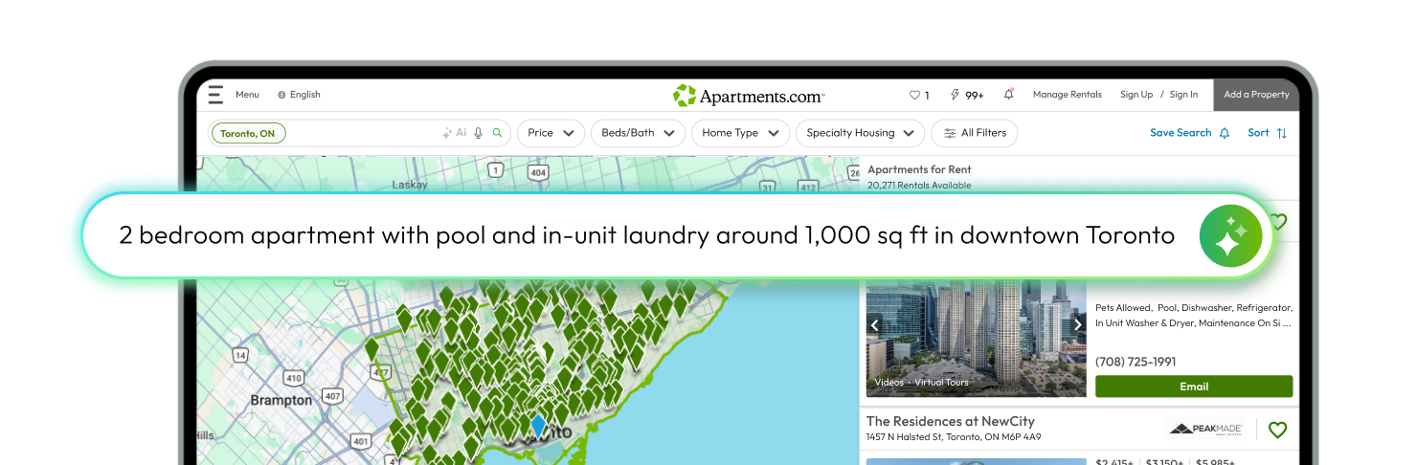Expand the Specialty Housing dropdown
The height and width of the screenshot is (465, 1417).
click(x=860, y=133)
